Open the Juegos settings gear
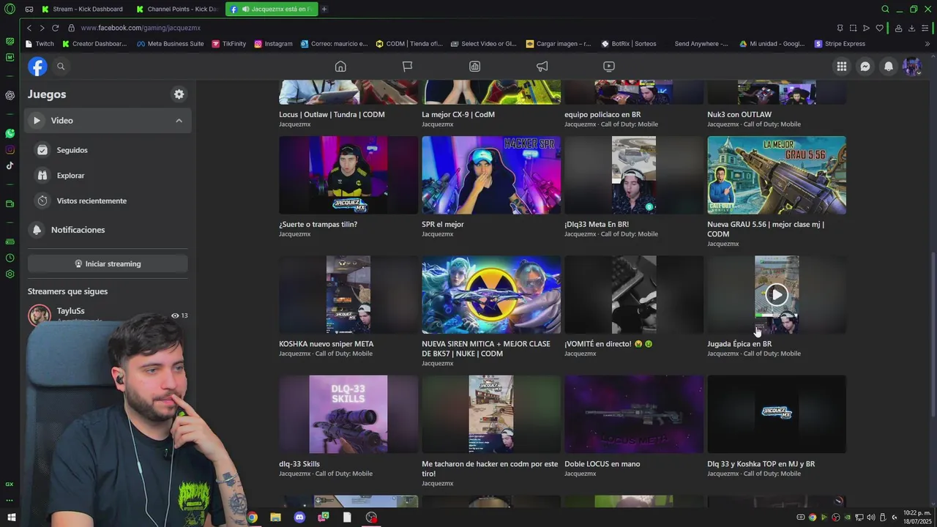Viewport: 937px width, 527px height. click(179, 94)
